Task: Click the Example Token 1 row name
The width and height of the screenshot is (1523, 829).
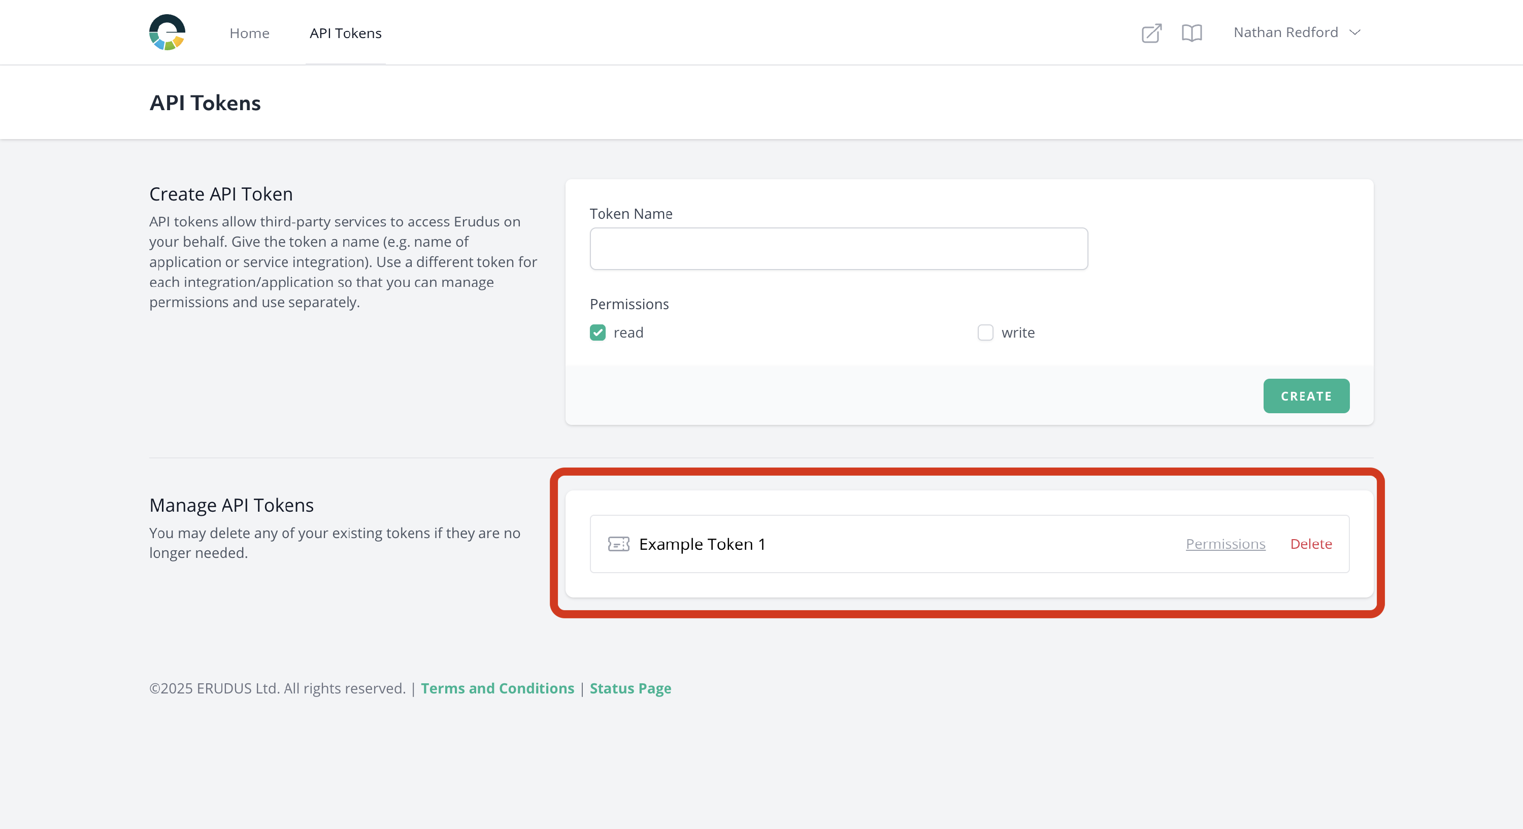Action: [702, 544]
